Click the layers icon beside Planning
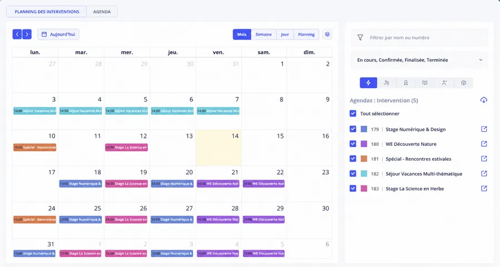 tap(327, 34)
